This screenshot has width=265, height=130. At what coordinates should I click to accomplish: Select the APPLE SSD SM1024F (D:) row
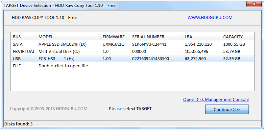[x=132, y=44]
